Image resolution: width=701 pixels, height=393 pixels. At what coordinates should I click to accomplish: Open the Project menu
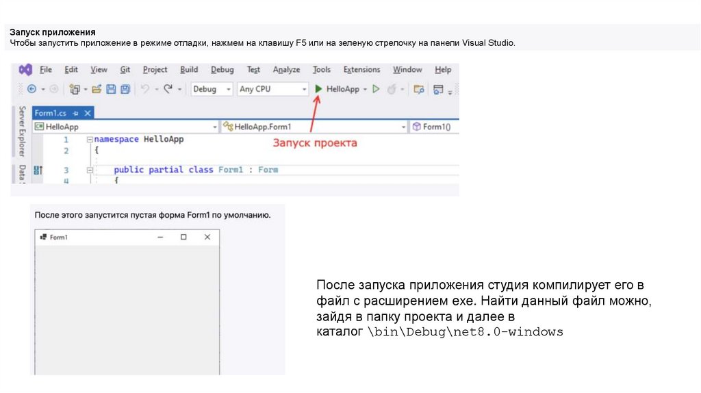pos(155,69)
